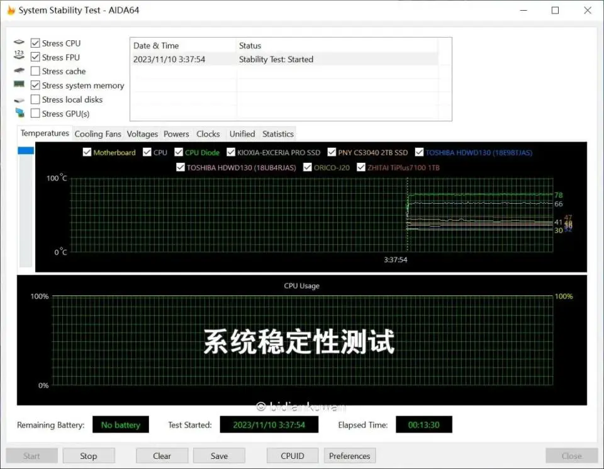Viewport: 604px width, 469px height.
Task: Click the No battery status field
Action: click(x=121, y=425)
